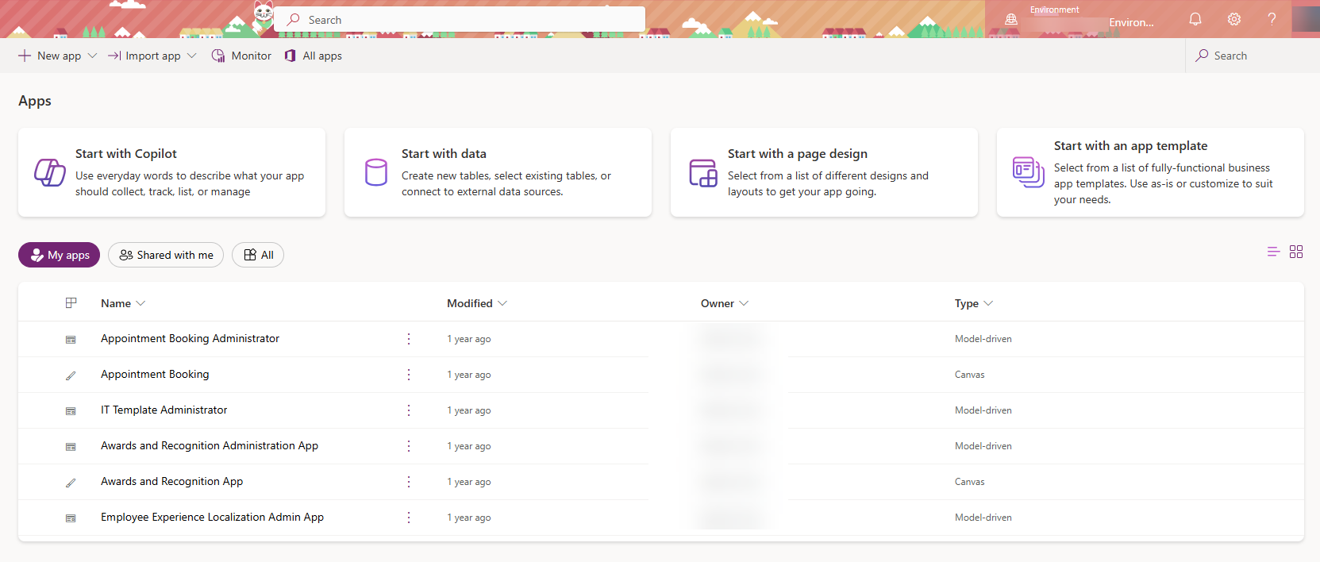The height and width of the screenshot is (562, 1320).
Task: Click the Import app command
Action: pos(144,56)
